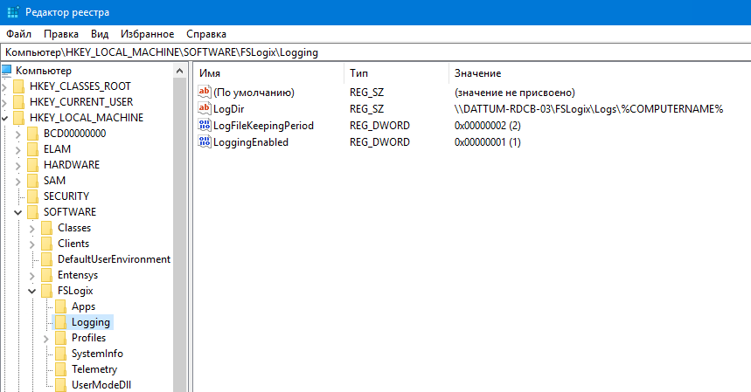Click the DWORD icon of LogFileKeepingPeriod
The image size is (751, 392).
(205, 125)
